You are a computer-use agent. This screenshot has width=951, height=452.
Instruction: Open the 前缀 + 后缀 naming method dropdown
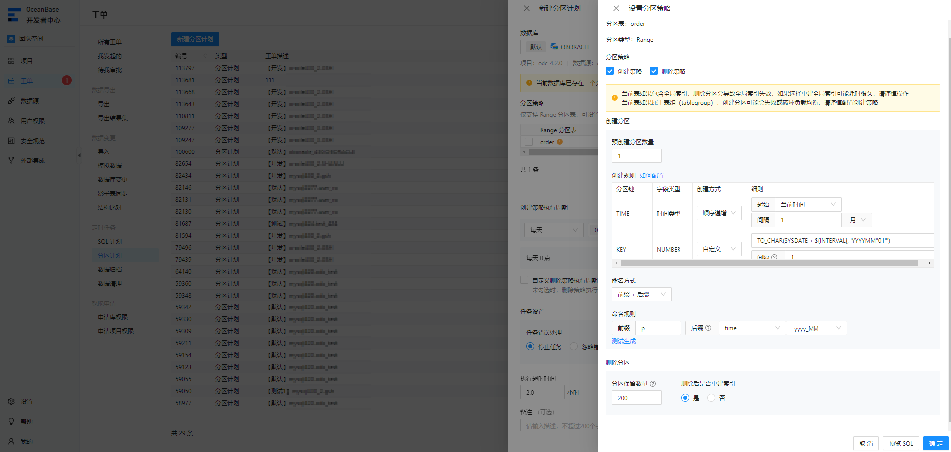click(642, 294)
